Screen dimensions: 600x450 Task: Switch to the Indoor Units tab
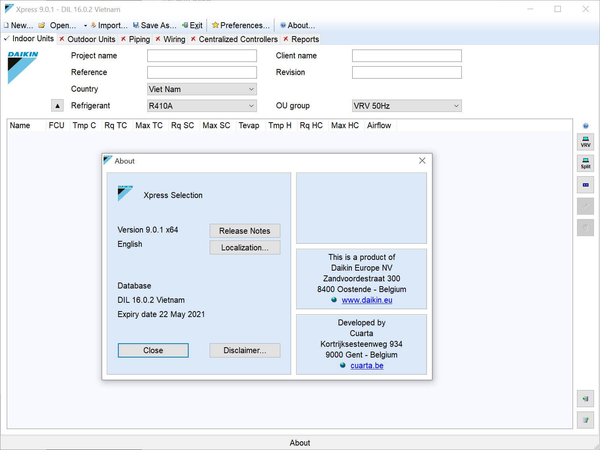(29, 38)
